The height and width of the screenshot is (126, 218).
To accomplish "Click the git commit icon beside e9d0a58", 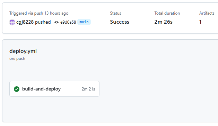I will coord(56,22).
